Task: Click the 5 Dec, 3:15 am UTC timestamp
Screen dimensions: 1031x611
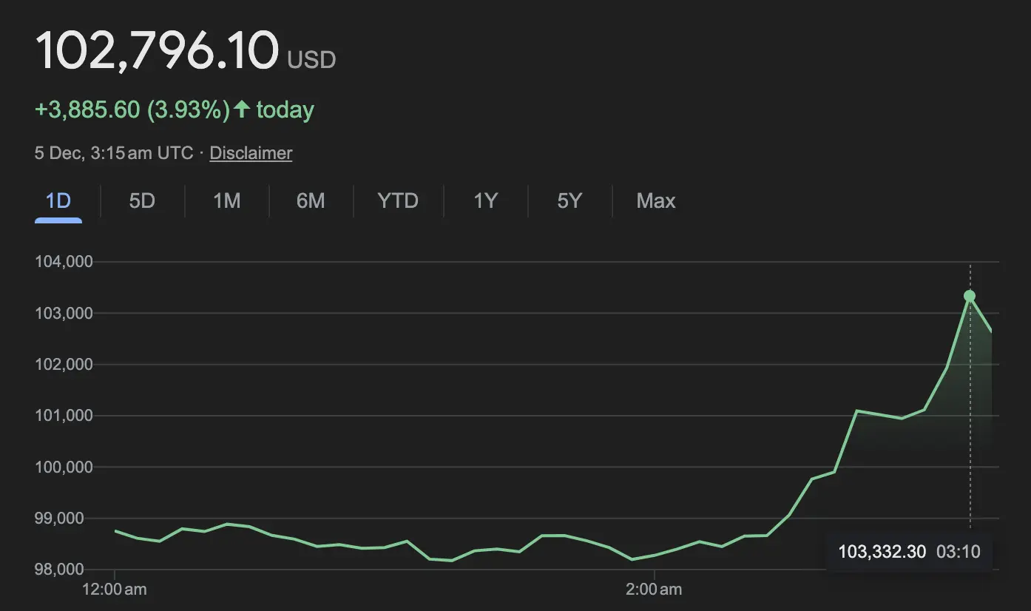Action: click(x=114, y=153)
